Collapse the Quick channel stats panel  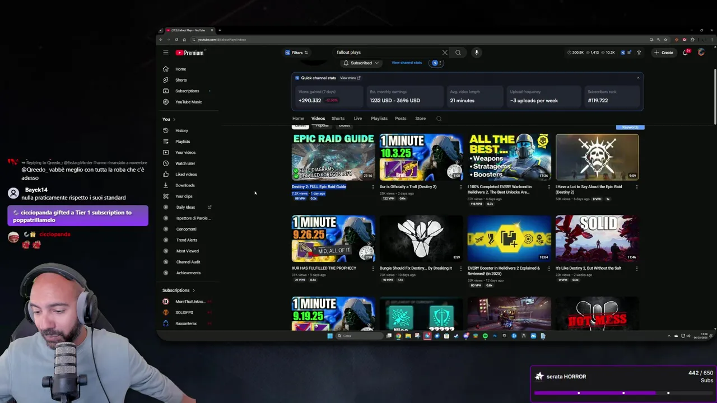tap(637, 78)
